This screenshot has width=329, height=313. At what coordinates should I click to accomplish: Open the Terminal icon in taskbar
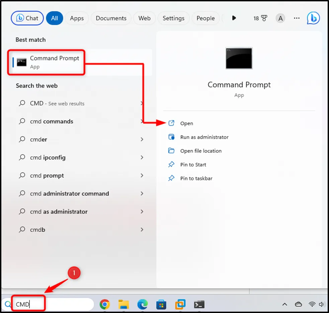pos(199,304)
